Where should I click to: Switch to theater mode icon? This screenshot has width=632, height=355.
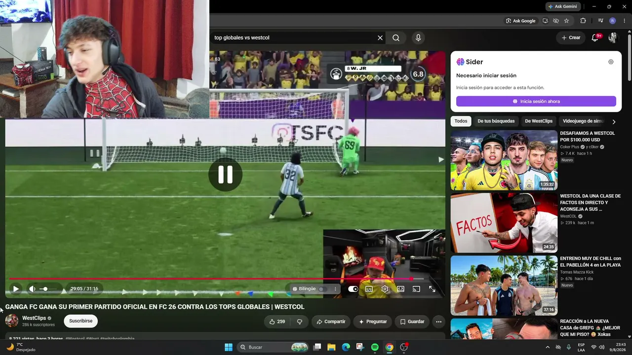(x=400, y=289)
